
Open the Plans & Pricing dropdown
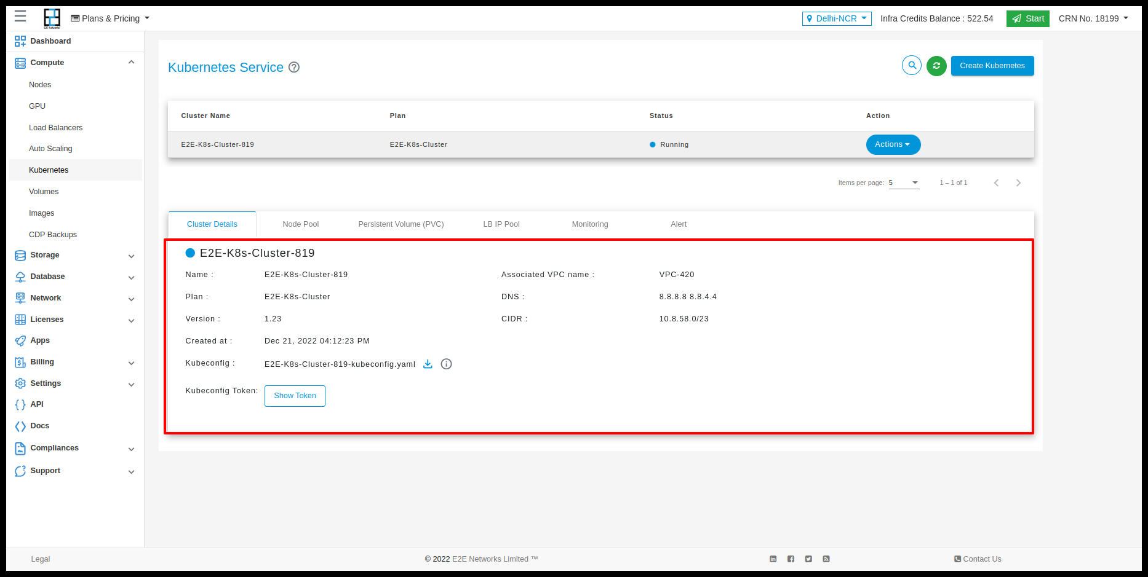point(110,18)
